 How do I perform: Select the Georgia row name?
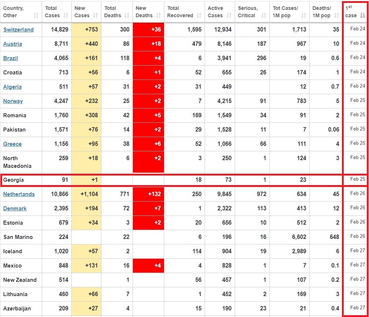tap(14, 180)
